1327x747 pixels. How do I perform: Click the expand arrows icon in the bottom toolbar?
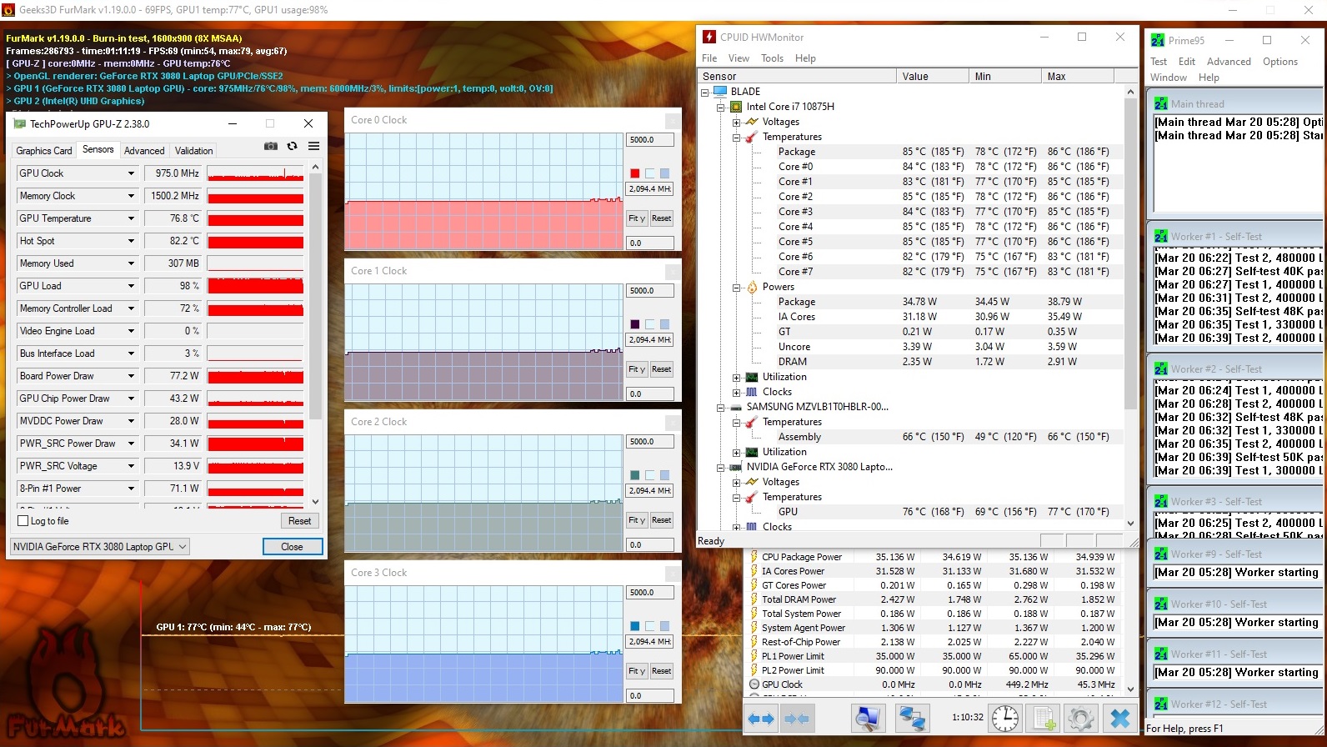(761, 719)
